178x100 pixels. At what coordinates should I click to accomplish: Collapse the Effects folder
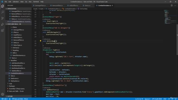(x=14, y=27)
